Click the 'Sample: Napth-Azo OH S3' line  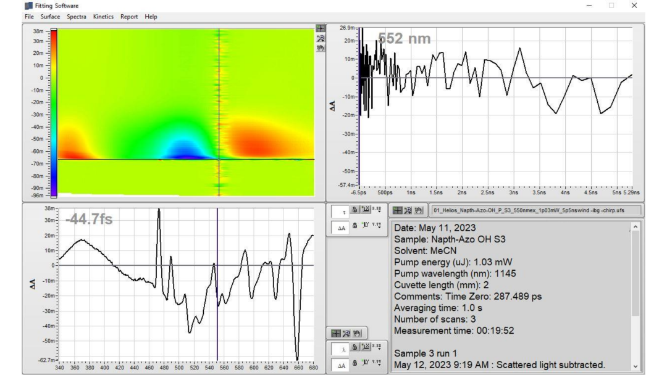click(x=450, y=239)
